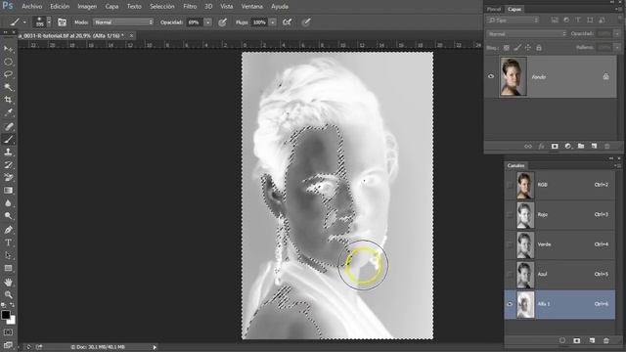Select the Rectangle shape tool

(x=8, y=268)
